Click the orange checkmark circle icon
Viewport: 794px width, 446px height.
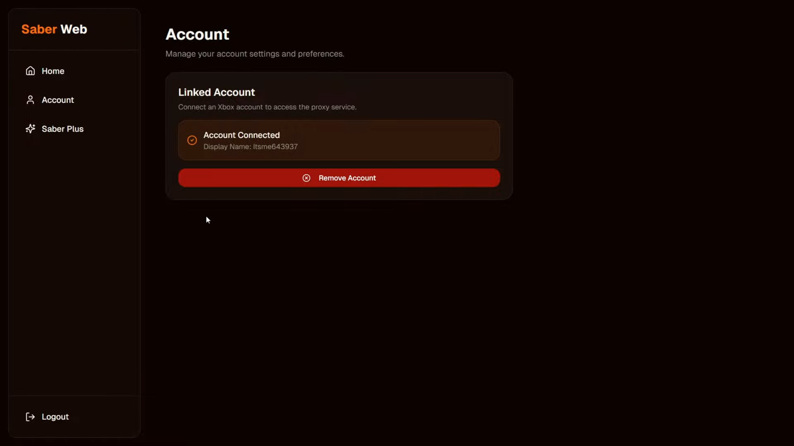[192, 140]
